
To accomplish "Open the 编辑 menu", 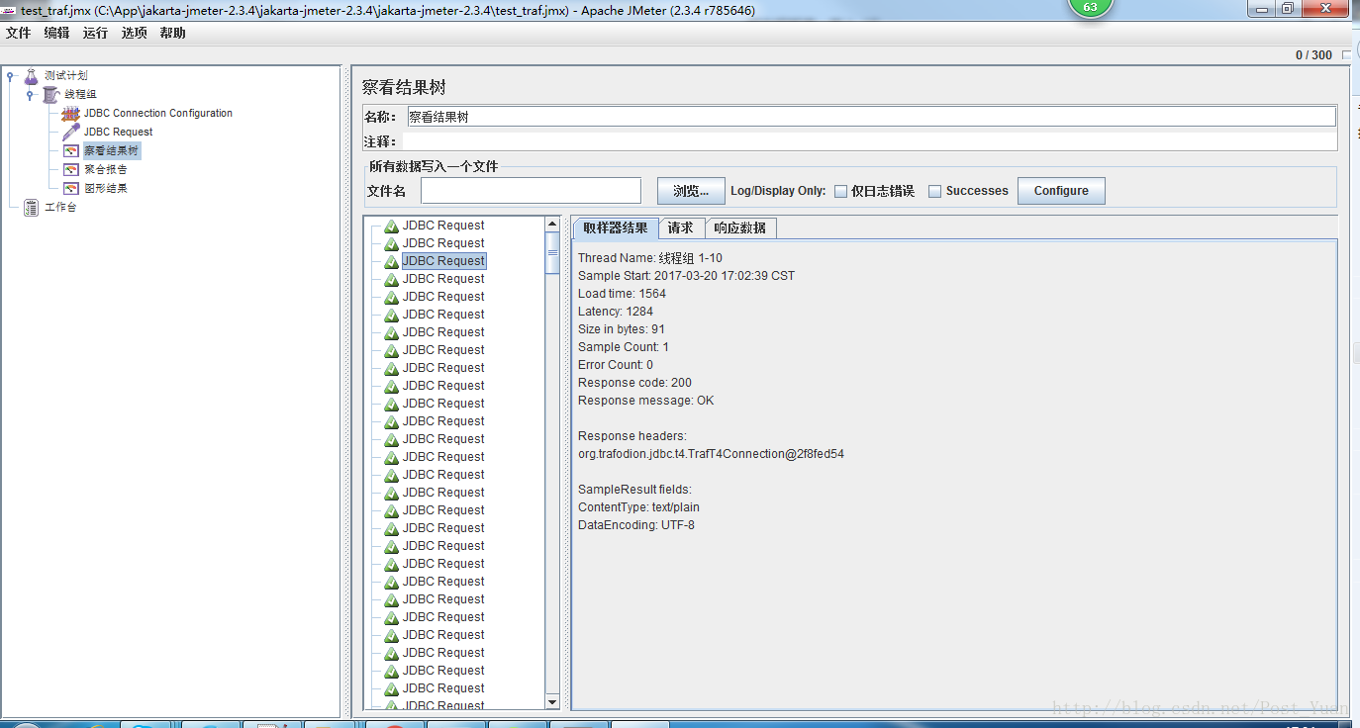I will click(57, 33).
